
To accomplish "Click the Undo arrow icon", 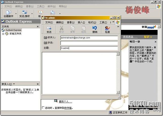I will (x=95, y=28).
